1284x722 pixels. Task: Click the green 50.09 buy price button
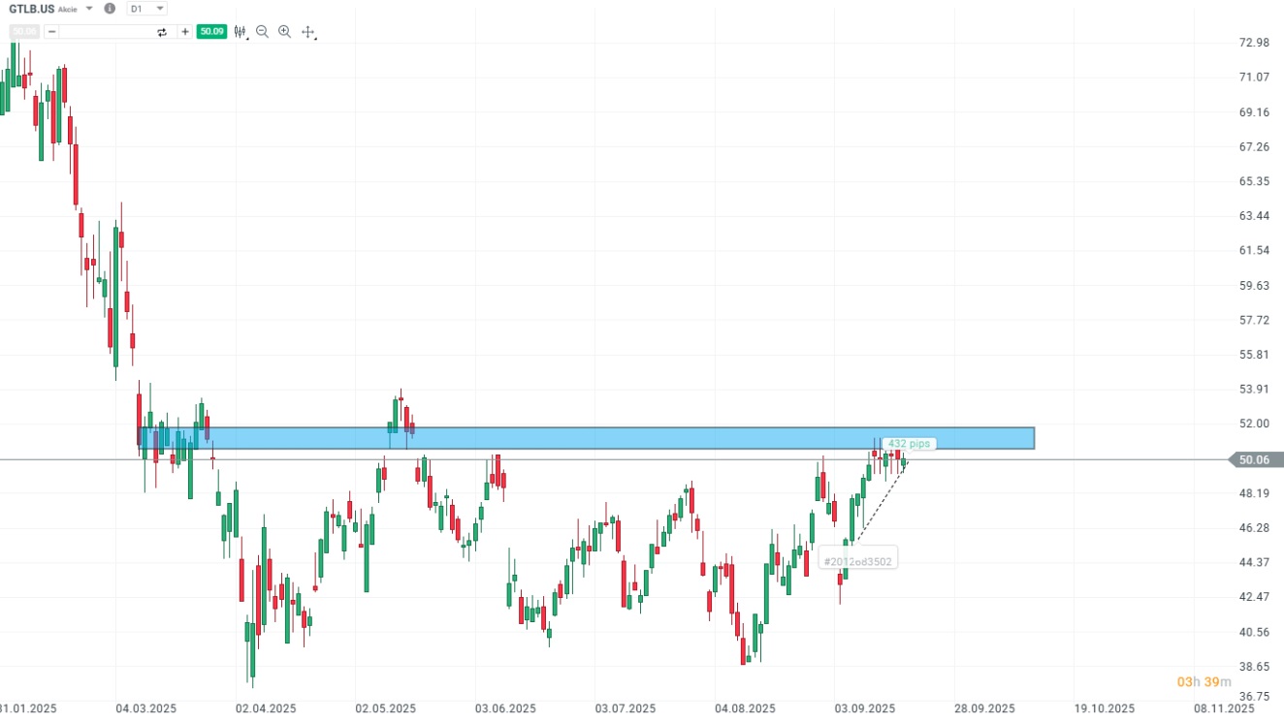pyautogui.click(x=210, y=32)
